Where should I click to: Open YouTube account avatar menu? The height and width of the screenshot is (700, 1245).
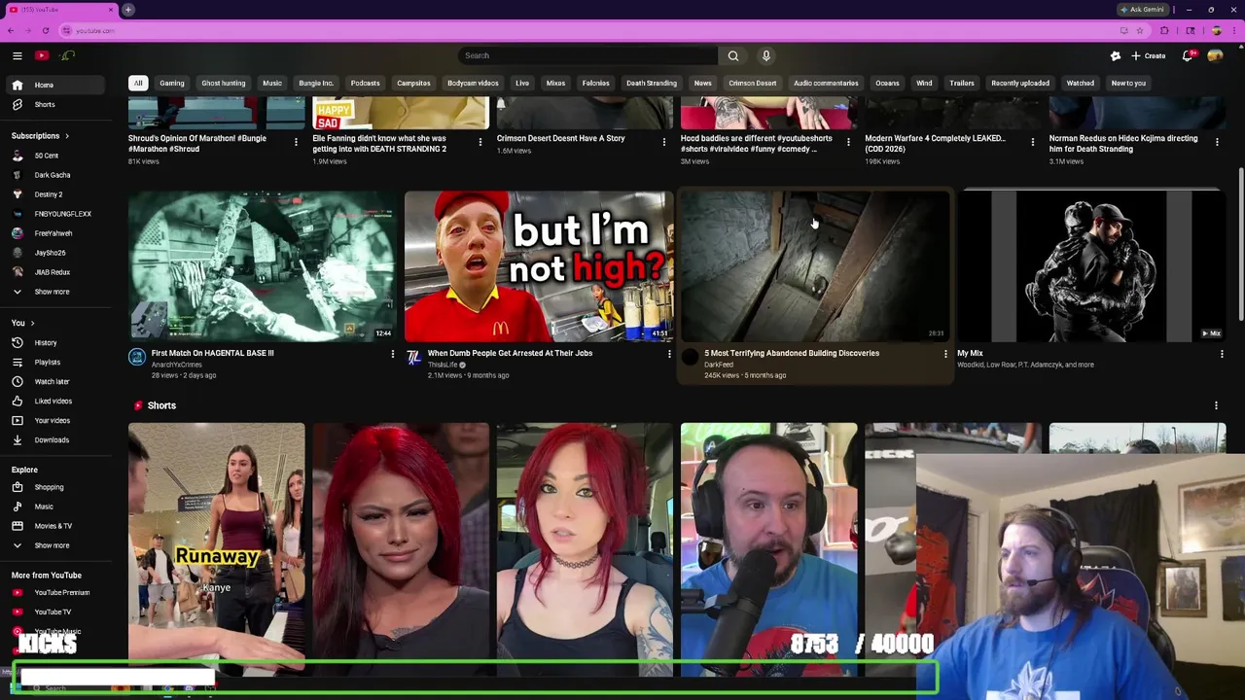[x=1215, y=55]
